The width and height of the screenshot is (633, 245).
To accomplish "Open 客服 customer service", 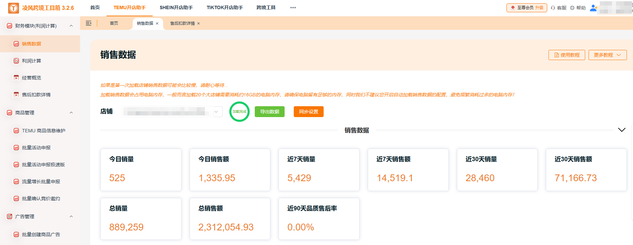I will pos(562,8).
